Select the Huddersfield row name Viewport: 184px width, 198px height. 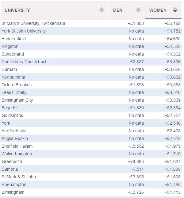point(13,39)
